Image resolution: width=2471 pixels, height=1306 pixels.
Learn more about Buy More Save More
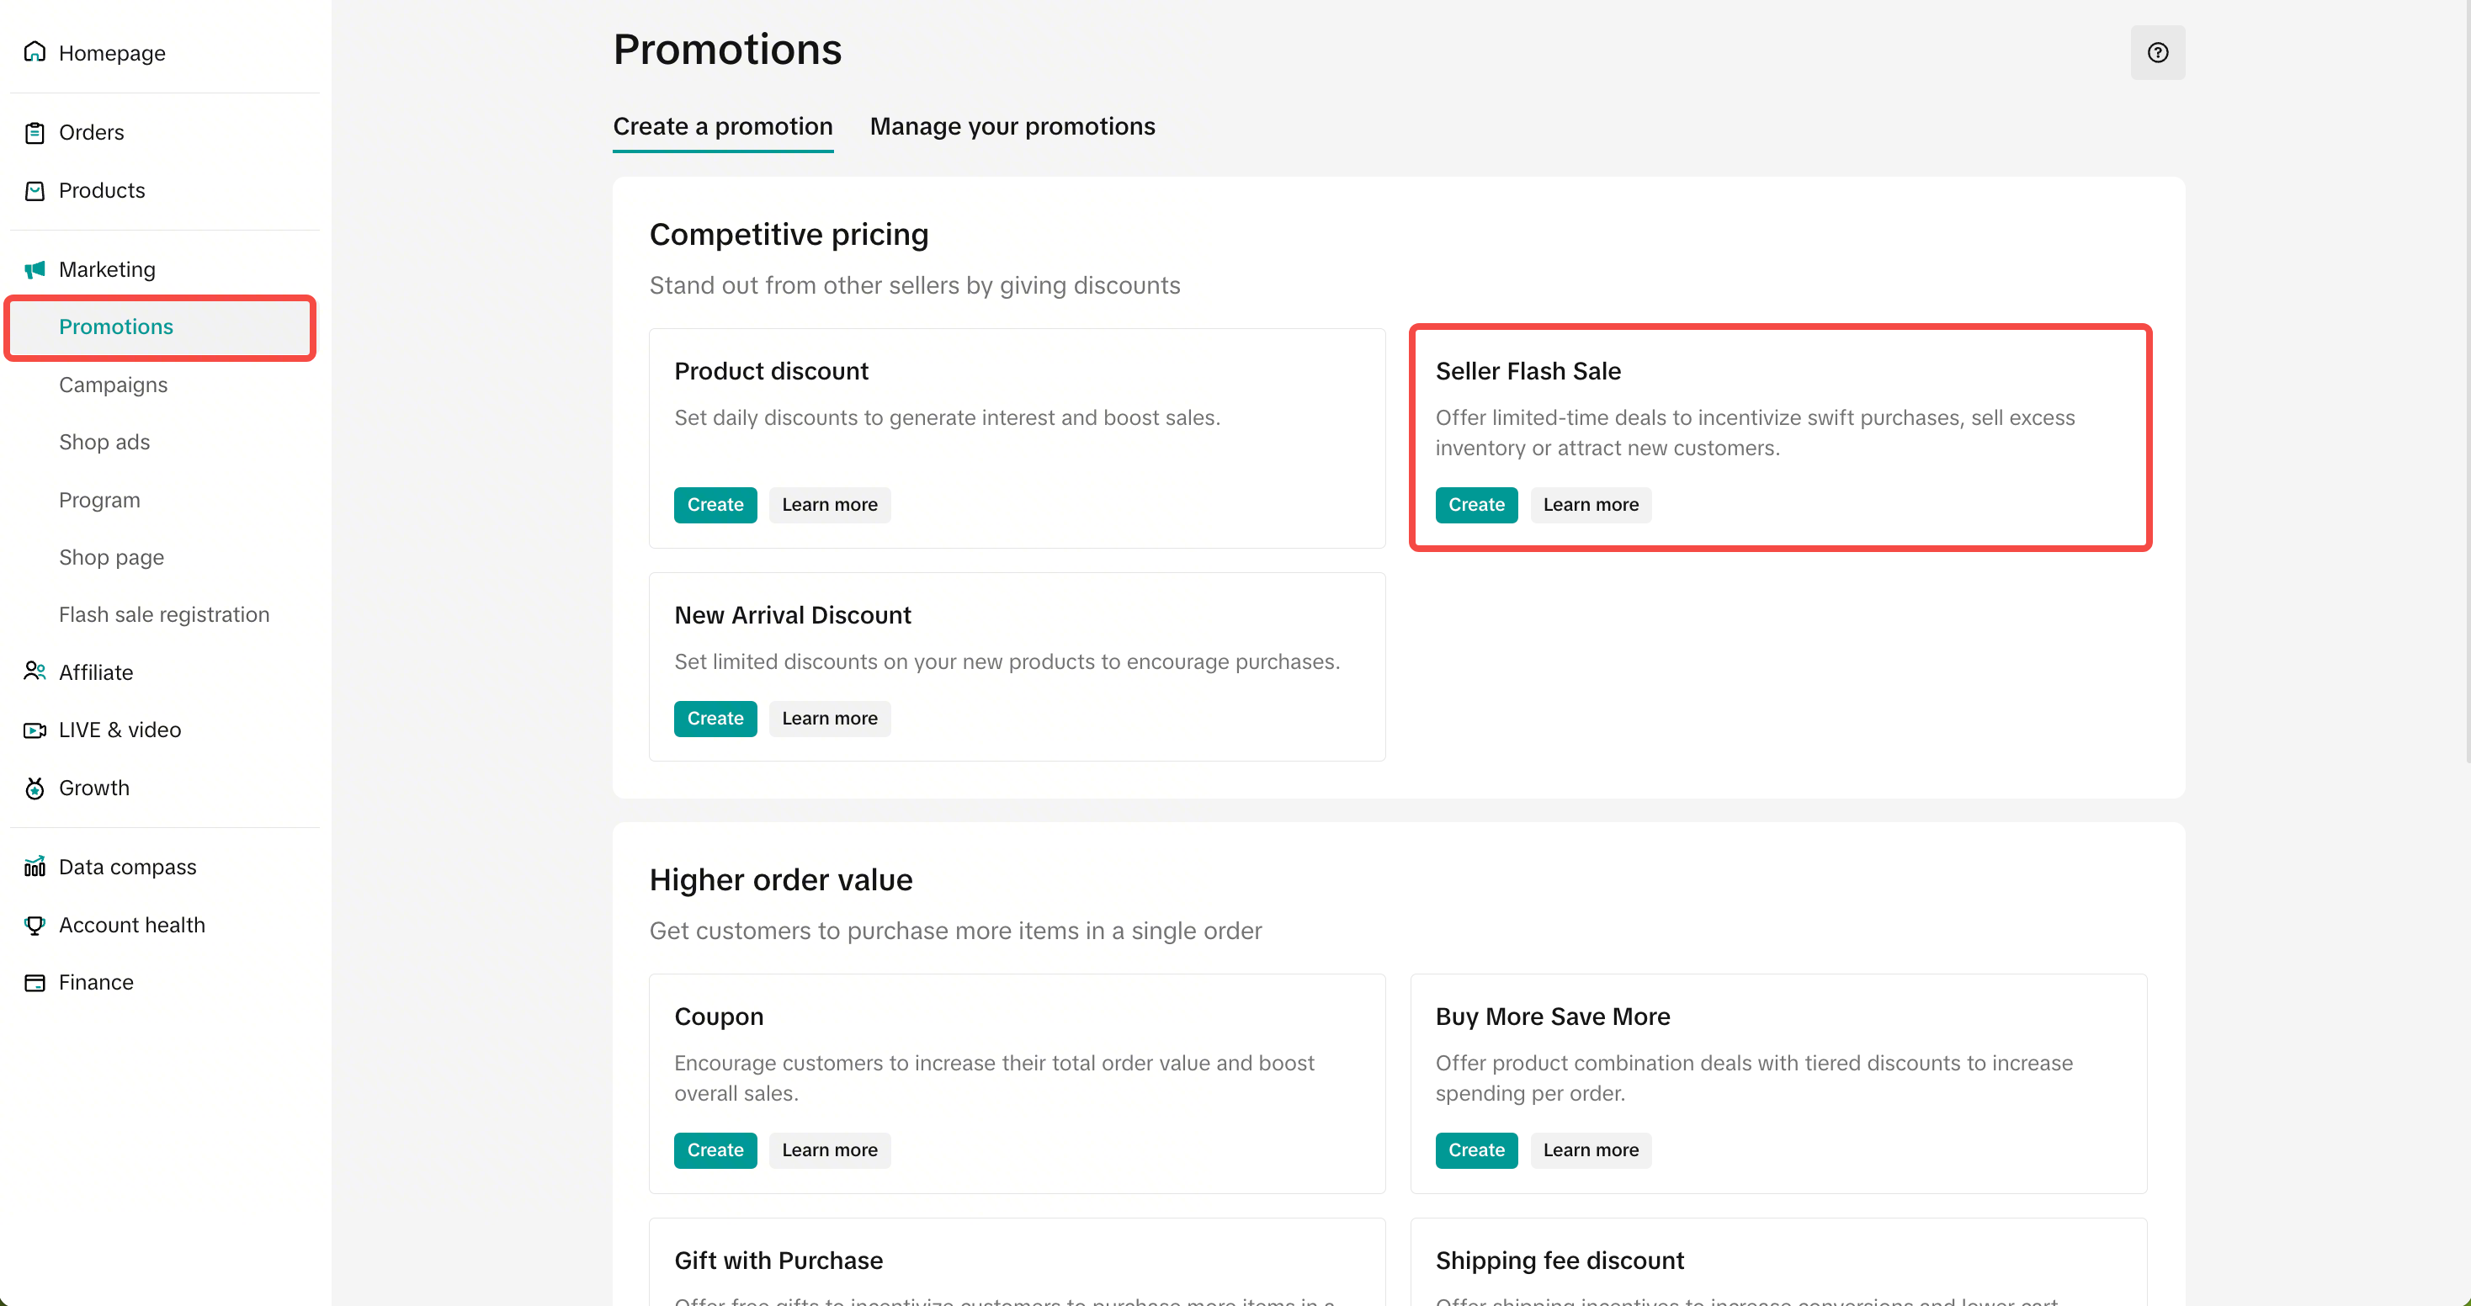pyautogui.click(x=1590, y=1150)
